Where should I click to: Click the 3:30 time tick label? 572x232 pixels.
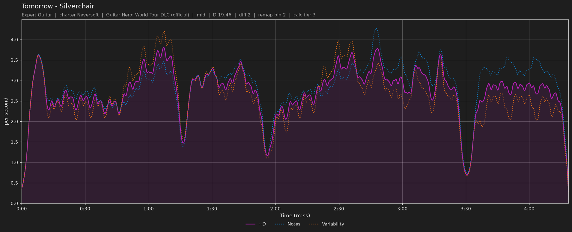[x=466, y=209]
